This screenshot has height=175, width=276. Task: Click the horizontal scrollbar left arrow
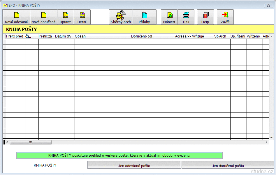pos(7,142)
